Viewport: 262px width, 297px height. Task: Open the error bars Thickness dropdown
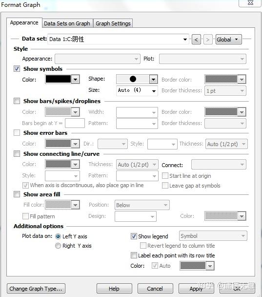[226, 144]
